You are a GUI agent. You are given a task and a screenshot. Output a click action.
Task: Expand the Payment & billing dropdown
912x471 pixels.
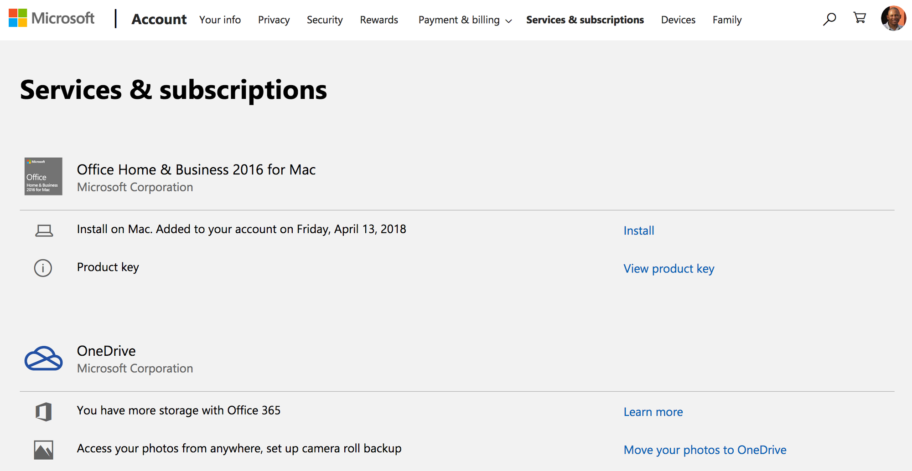click(465, 20)
